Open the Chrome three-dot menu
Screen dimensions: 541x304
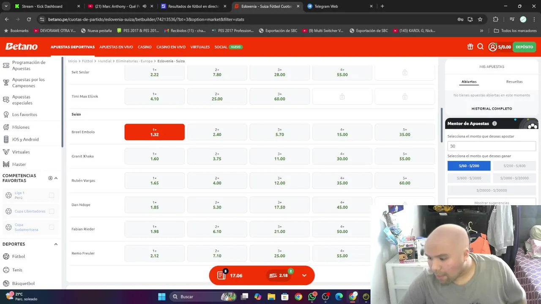pyautogui.click(x=534, y=19)
